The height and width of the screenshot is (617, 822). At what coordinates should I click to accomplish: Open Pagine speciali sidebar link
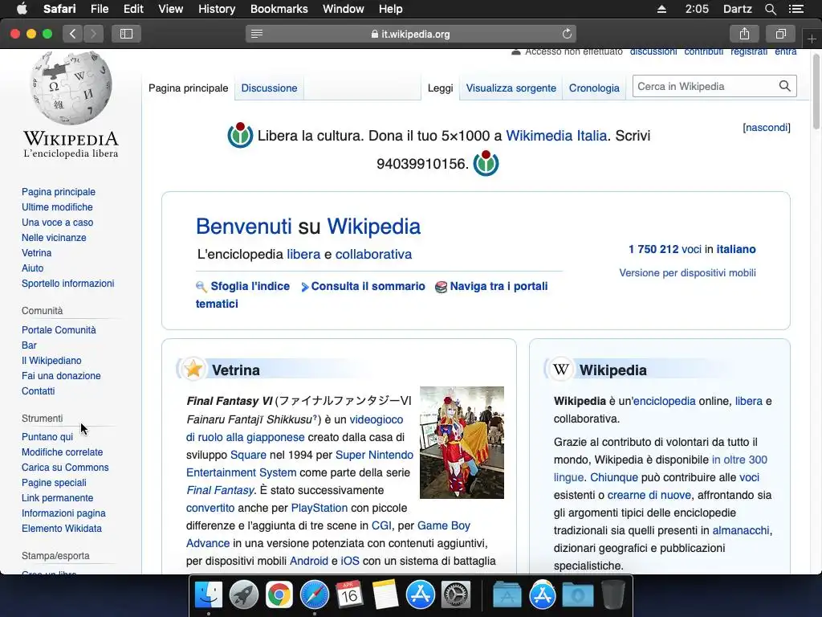pyautogui.click(x=54, y=483)
